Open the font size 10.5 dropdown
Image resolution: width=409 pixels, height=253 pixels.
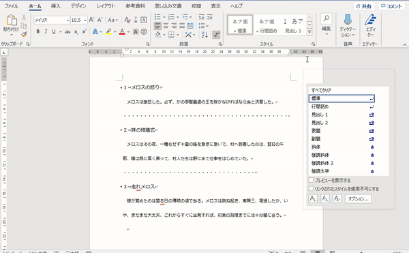pos(85,20)
